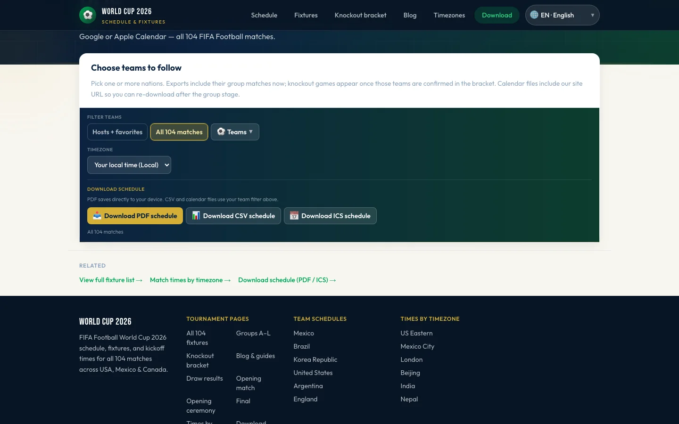Open United States team schedule link
Viewport: 679px width, 424px height.
[x=313, y=373]
